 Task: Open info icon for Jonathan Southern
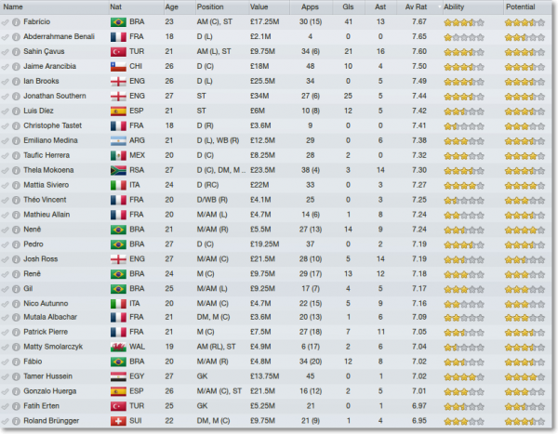pyautogui.click(x=16, y=97)
